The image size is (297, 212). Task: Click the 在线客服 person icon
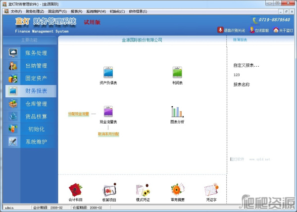point(252,30)
